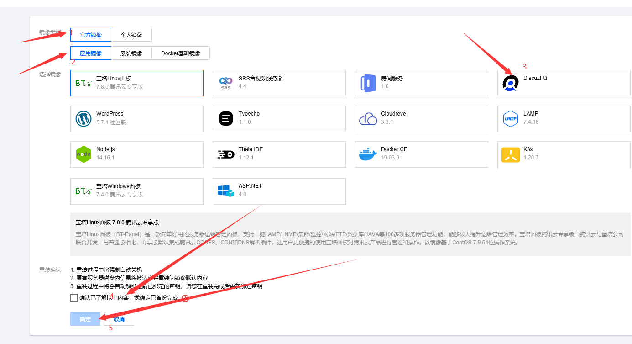The image size is (632, 344).
Task: Click the 5.7.1 社区版 version text
Action: pyautogui.click(x=111, y=122)
